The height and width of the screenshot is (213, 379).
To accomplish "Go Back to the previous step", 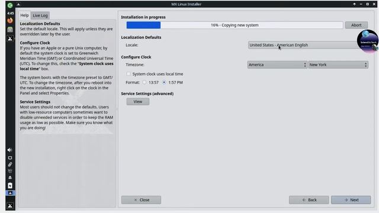I will pyautogui.click(x=309, y=200).
